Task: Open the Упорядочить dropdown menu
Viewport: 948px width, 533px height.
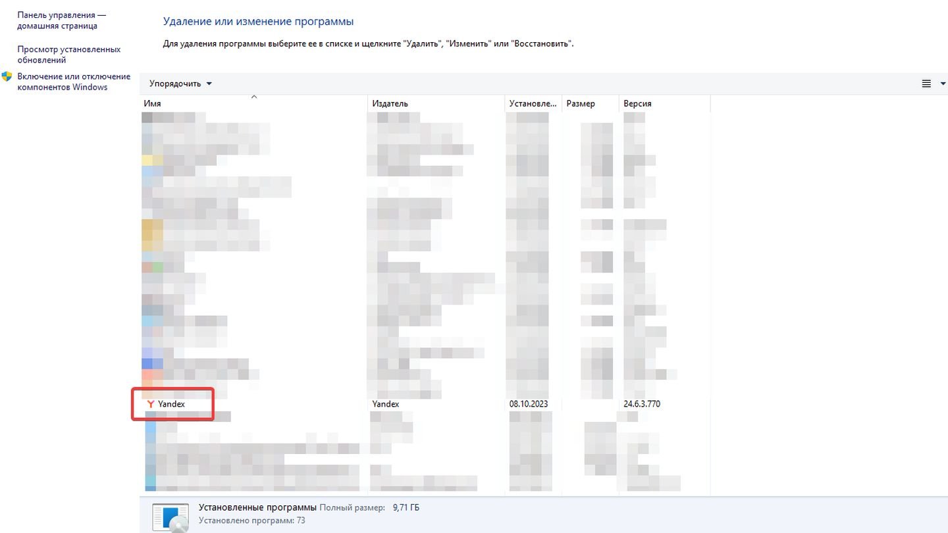Action: tap(180, 84)
